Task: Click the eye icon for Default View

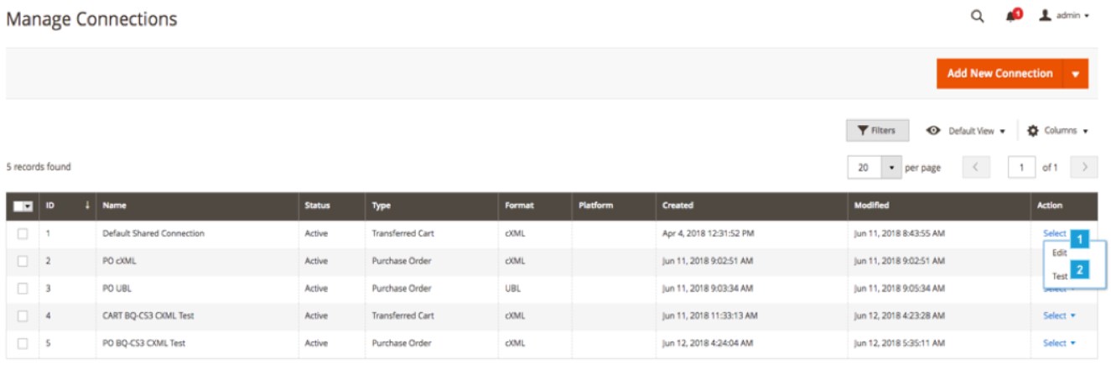Action: [x=932, y=131]
